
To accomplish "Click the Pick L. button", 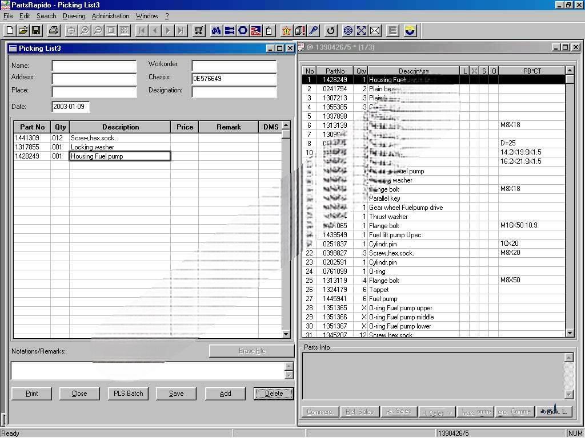I will [x=554, y=411].
